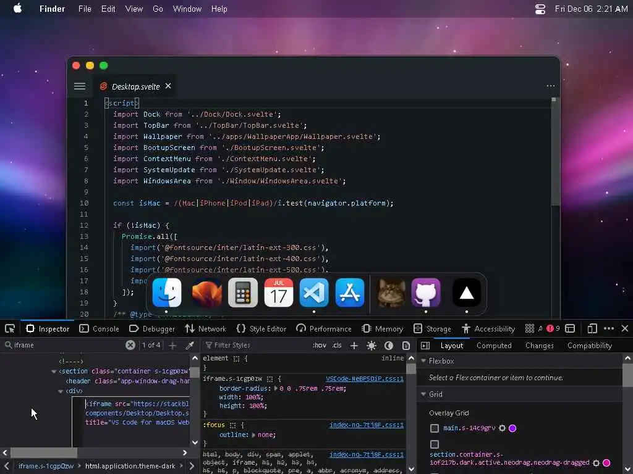
Task: Click the error count indicator showing 9
Action: (553, 328)
